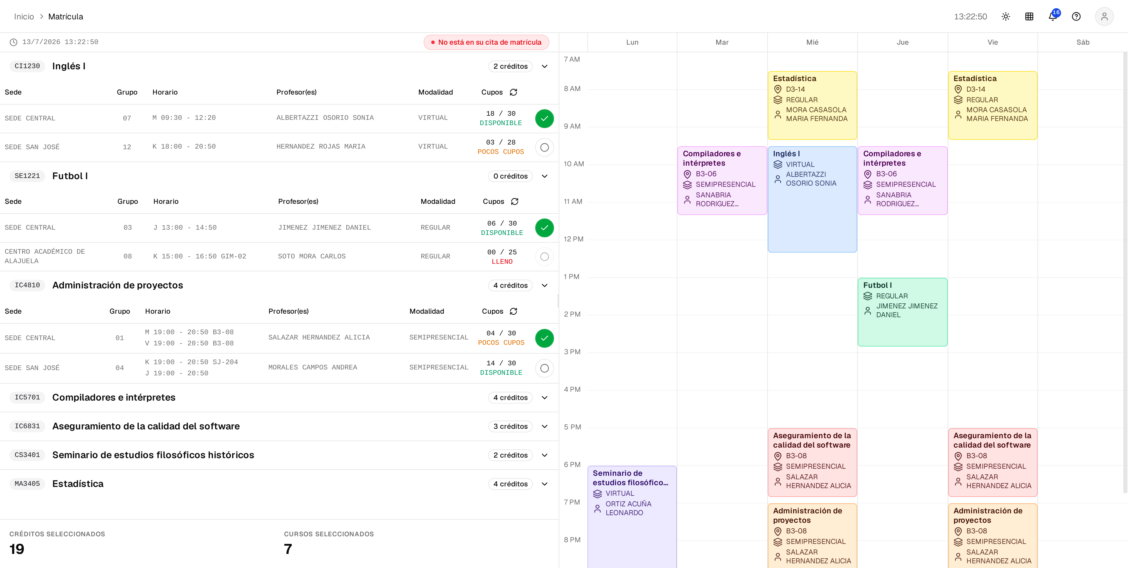Click the Matrícula breadcrumb
This screenshot has width=1128, height=568.
[66, 17]
